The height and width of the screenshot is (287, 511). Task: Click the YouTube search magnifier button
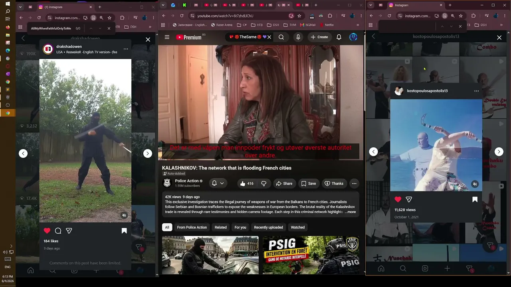(x=281, y=37)
